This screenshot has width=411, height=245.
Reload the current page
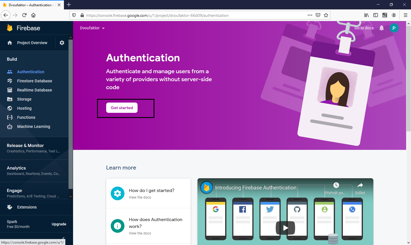pos(24,15)
